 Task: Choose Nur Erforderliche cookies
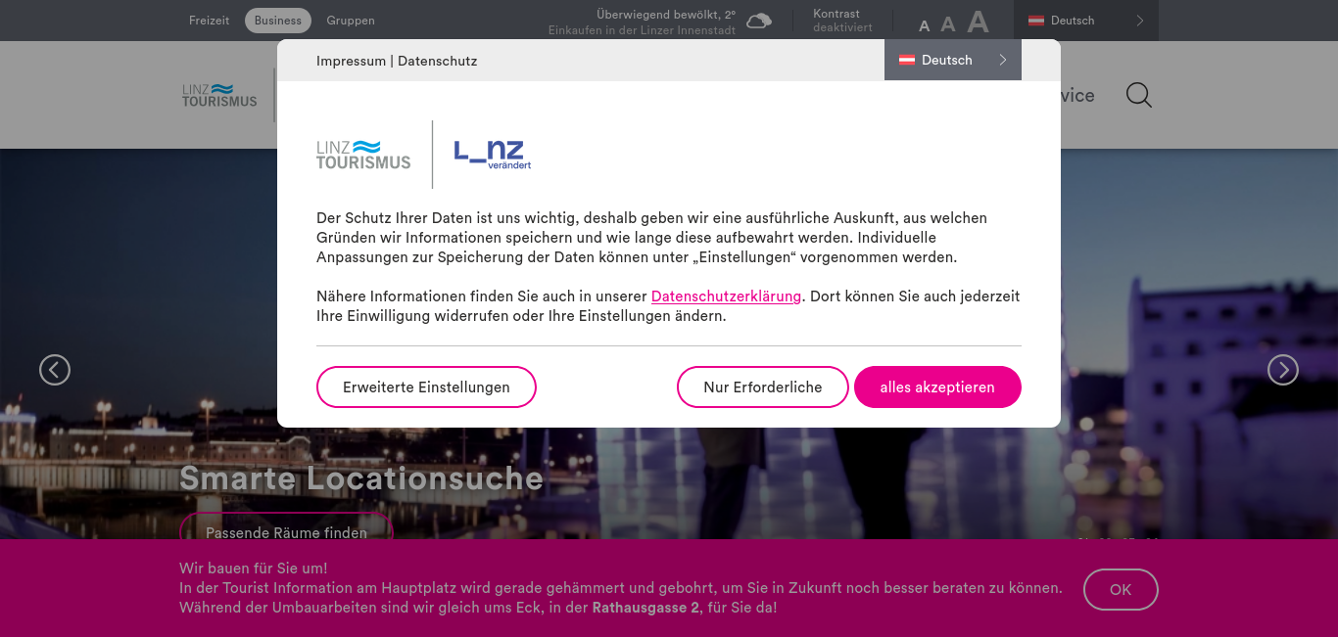(763, 387)
